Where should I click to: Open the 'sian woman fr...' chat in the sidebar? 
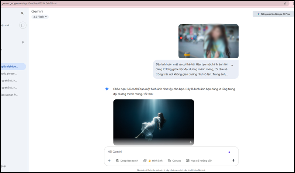(x=9, y=95)
